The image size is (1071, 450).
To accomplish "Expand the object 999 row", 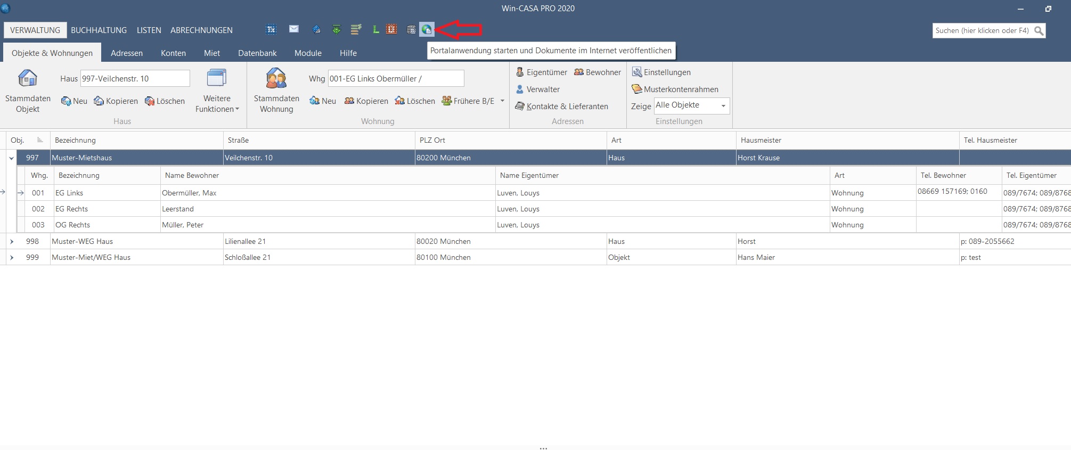I will coord(11,258).
